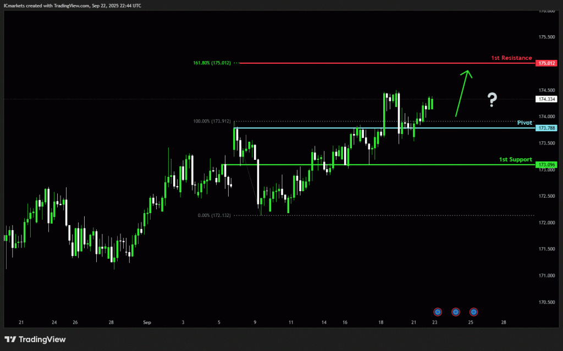Select the 1st Resistance text label
Viewport: 563px width, 351px height.
pos(511,58)
